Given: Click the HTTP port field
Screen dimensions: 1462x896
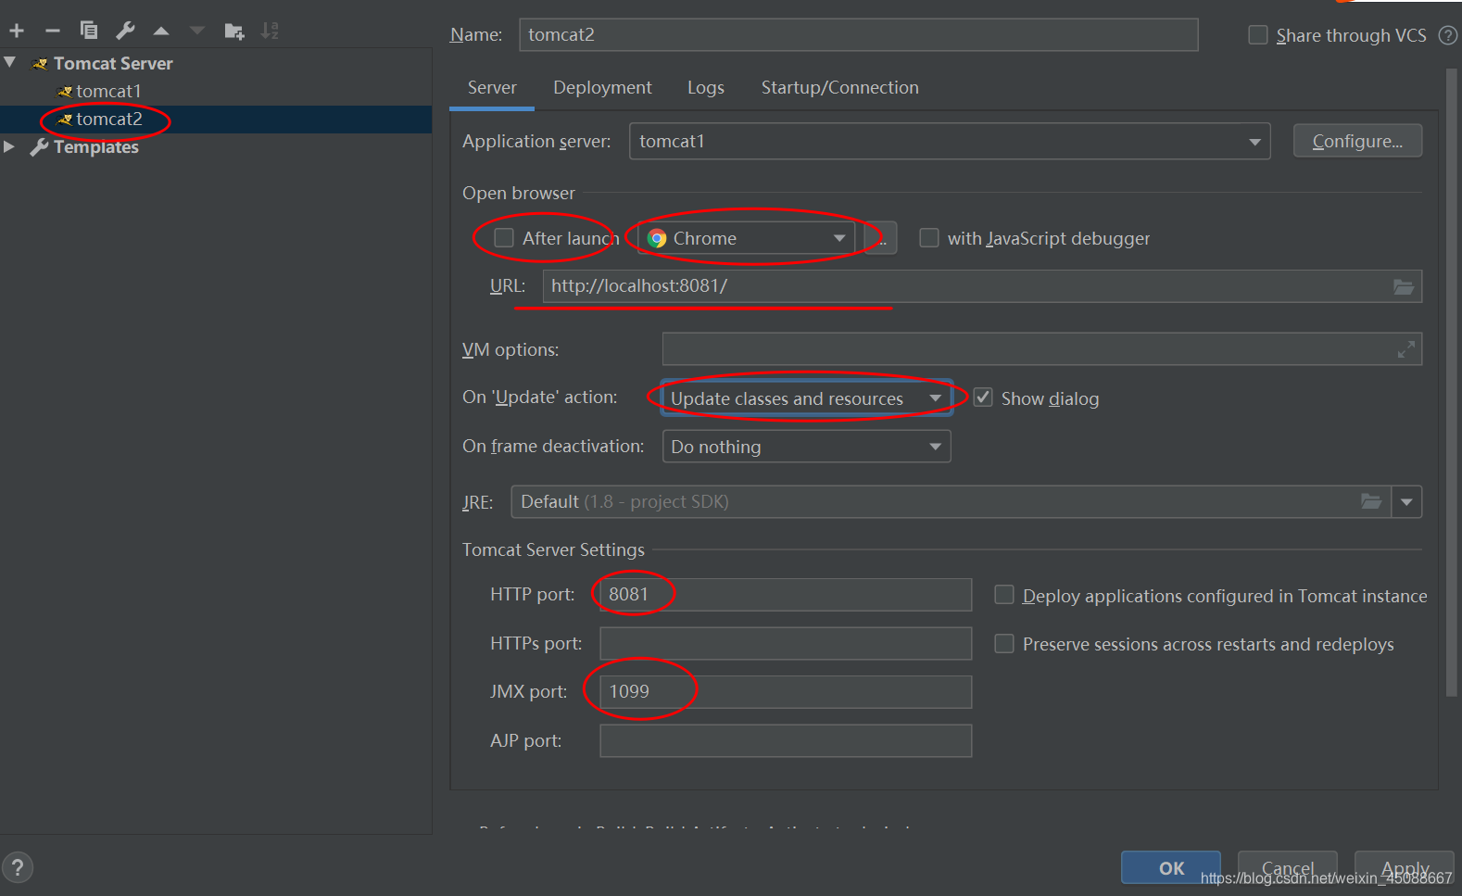Looking at the screenshot, I should 786,595.
